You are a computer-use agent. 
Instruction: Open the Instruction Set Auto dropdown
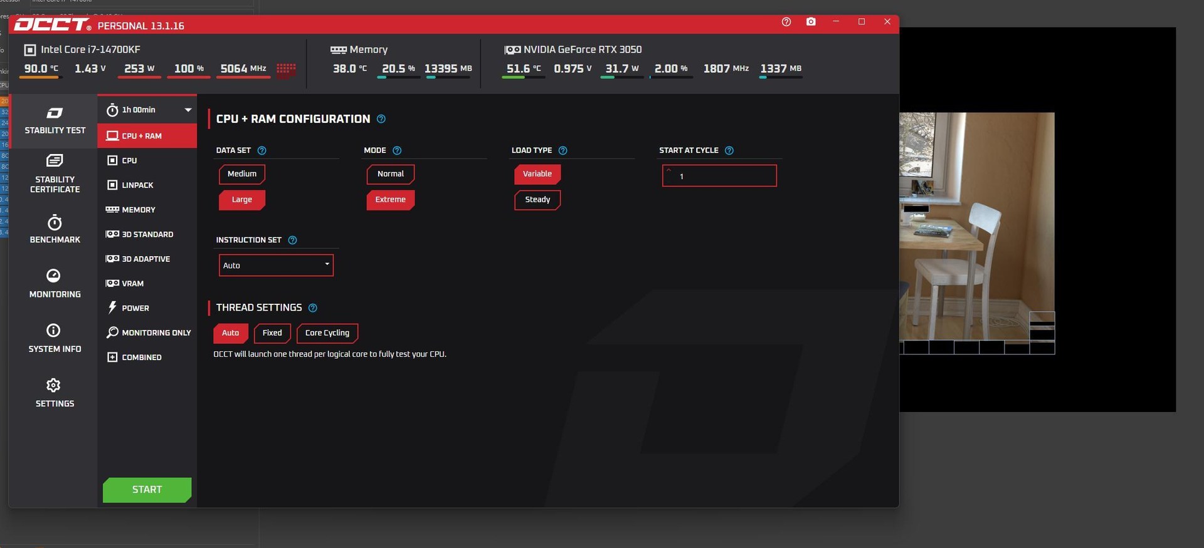276,265
